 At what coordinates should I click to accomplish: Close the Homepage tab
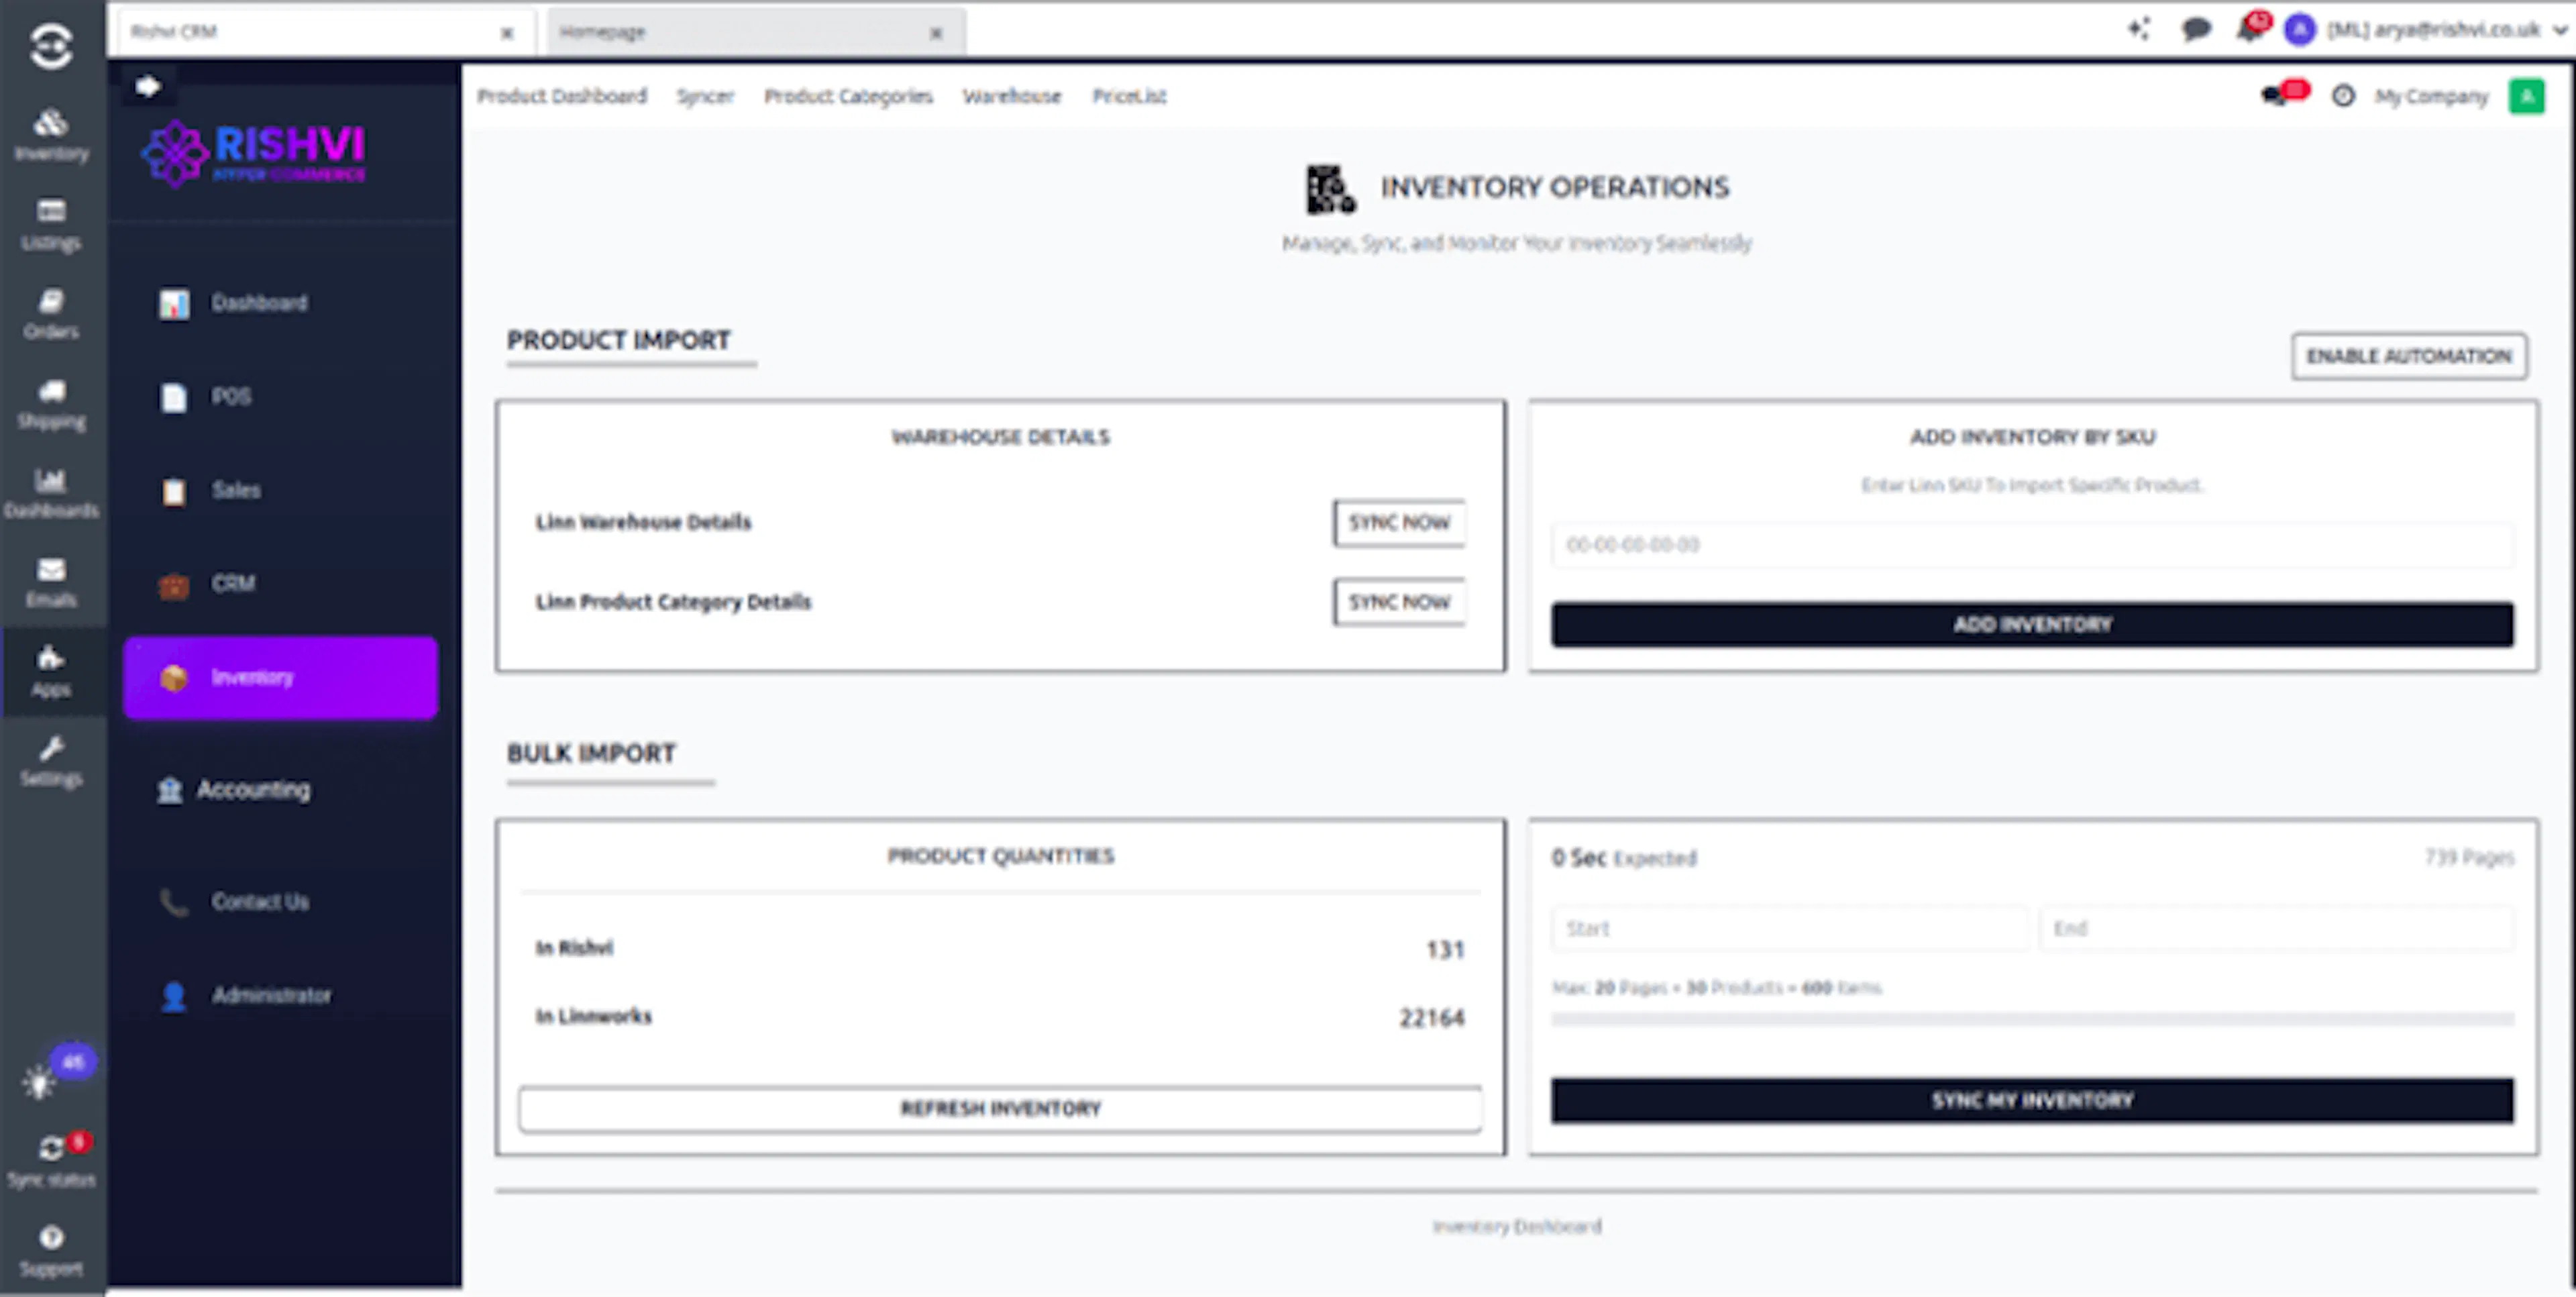click(936, 33)
